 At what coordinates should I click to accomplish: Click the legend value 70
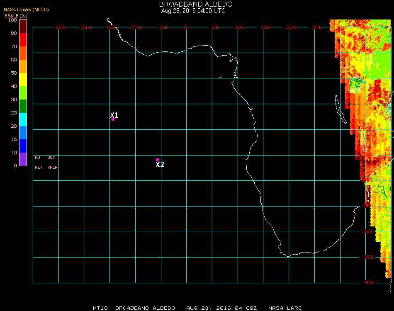pyautogui.click(x=14, y=46)
